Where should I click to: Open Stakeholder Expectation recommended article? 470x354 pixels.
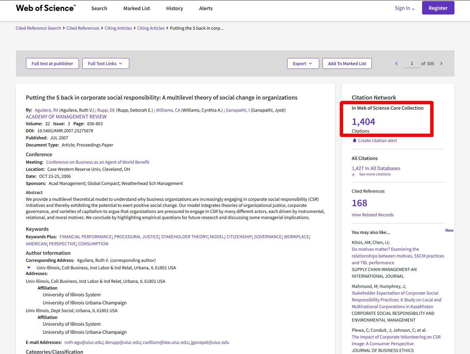coord(396,300)
